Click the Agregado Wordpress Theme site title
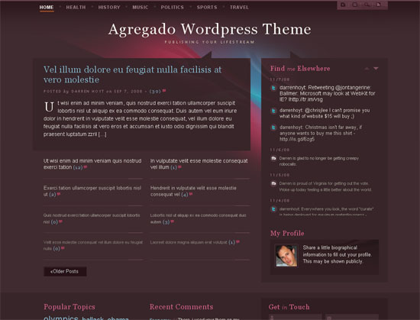Image resolution: width=420 pixels, height=320 pixels. pyautogui.click(x=210, y=29)
